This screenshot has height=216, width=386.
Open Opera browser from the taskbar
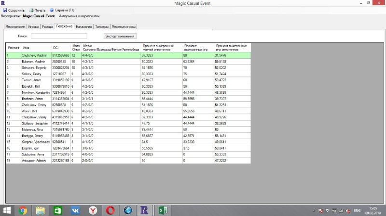point(110,210)
